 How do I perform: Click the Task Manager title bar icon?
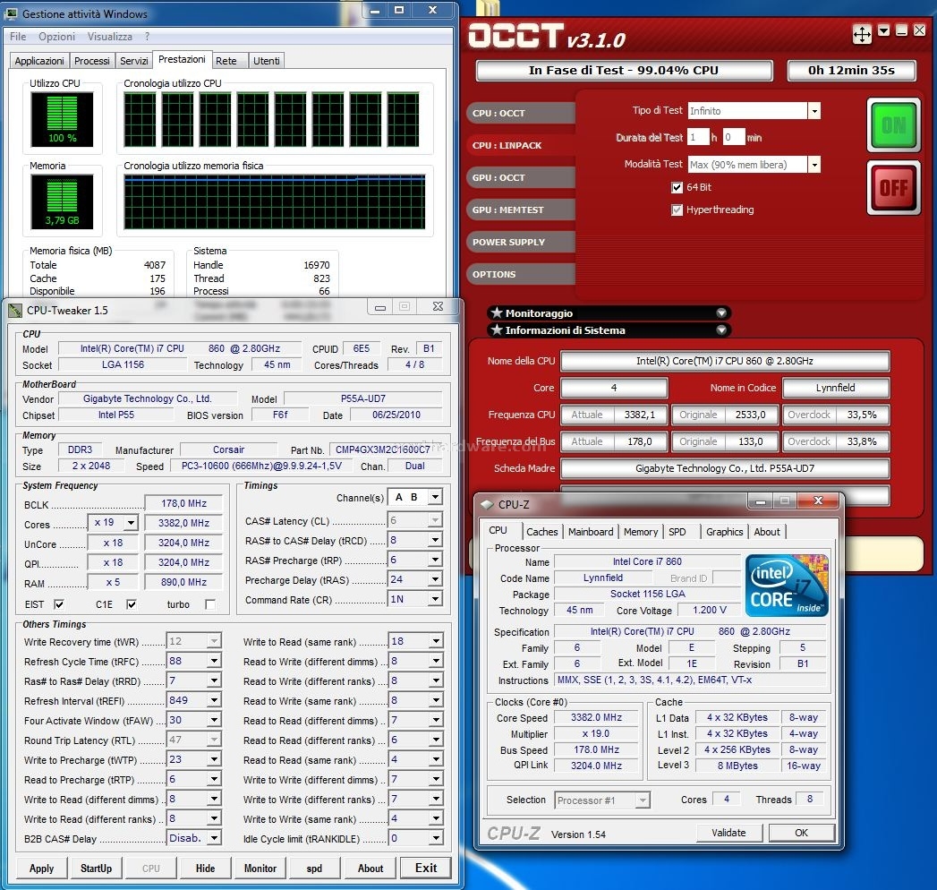coord(12,13)
